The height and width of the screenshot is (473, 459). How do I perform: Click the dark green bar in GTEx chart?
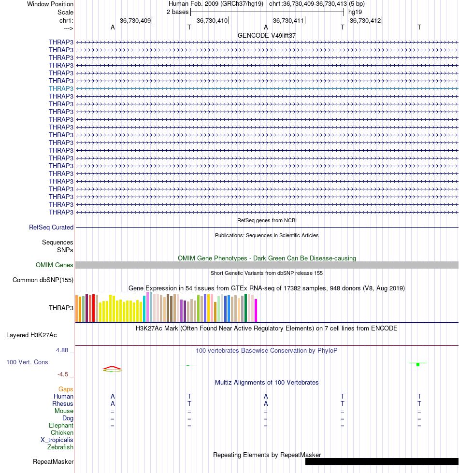pyautogui.click(x=246, y=308)
